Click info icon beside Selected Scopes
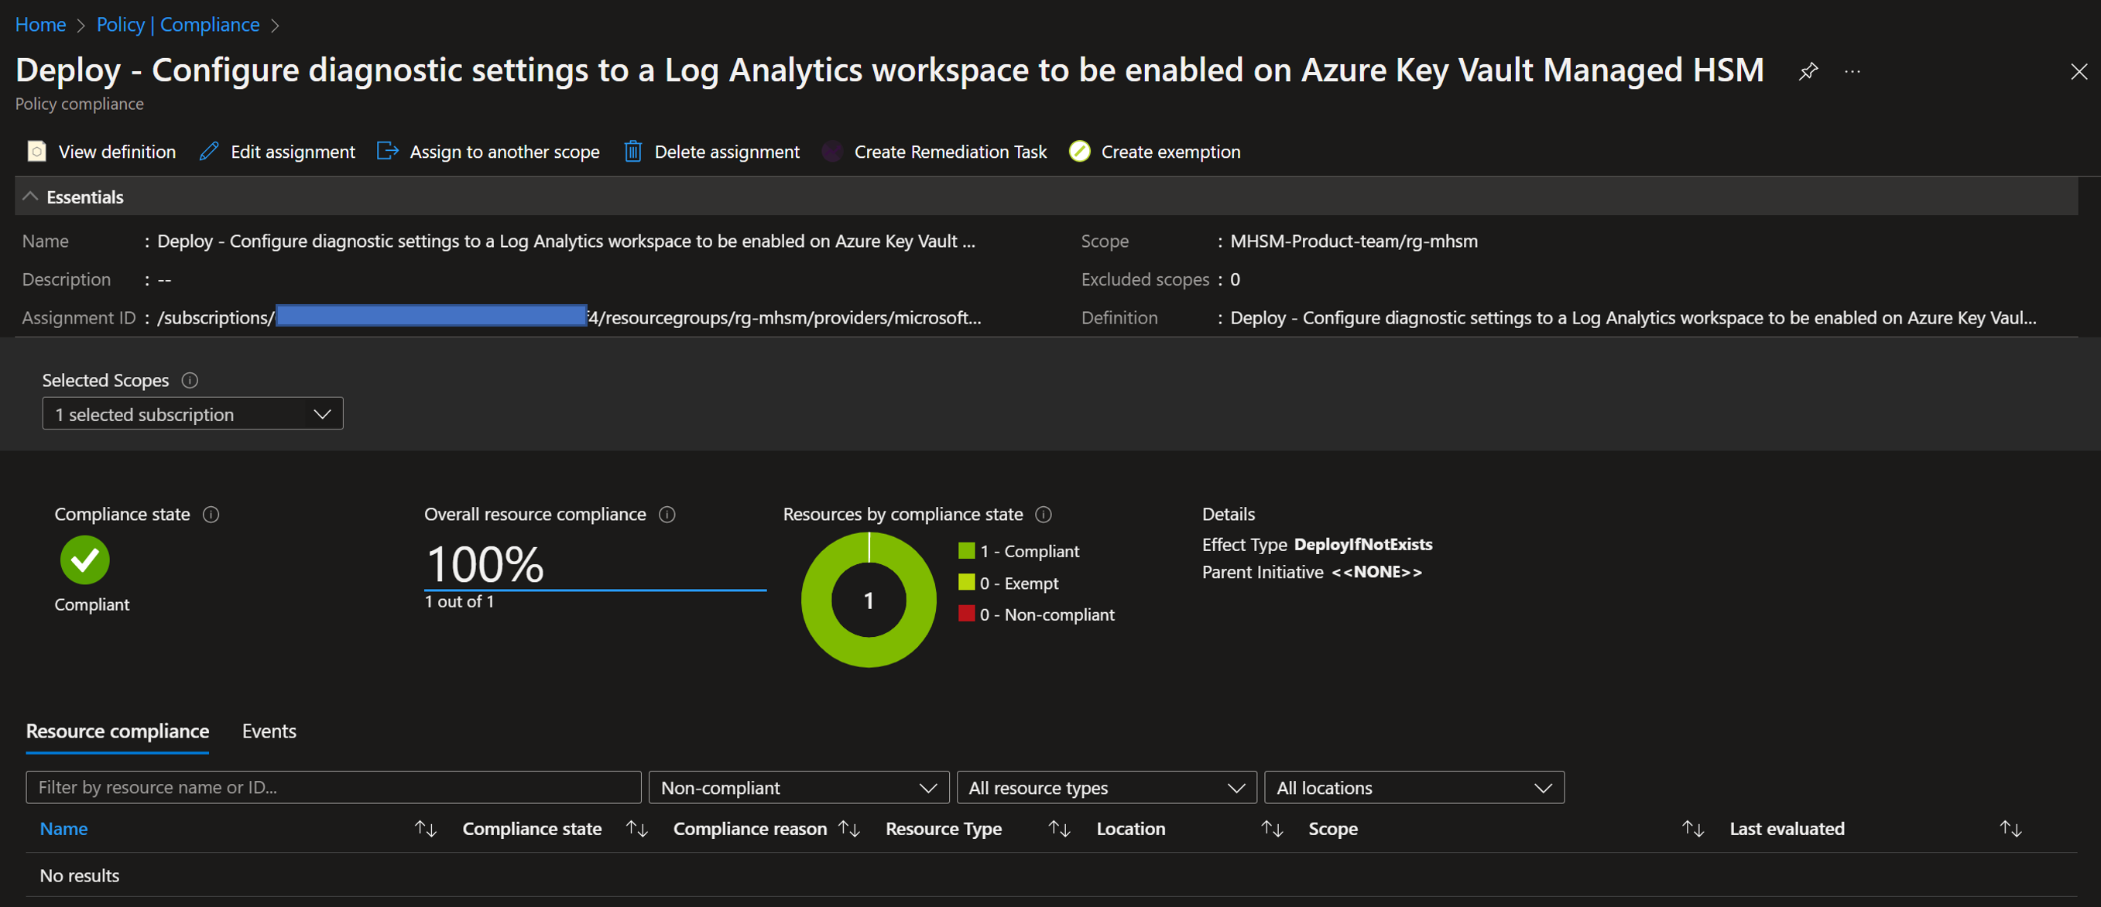The image size is (2101, 907). tap(190, 380)
